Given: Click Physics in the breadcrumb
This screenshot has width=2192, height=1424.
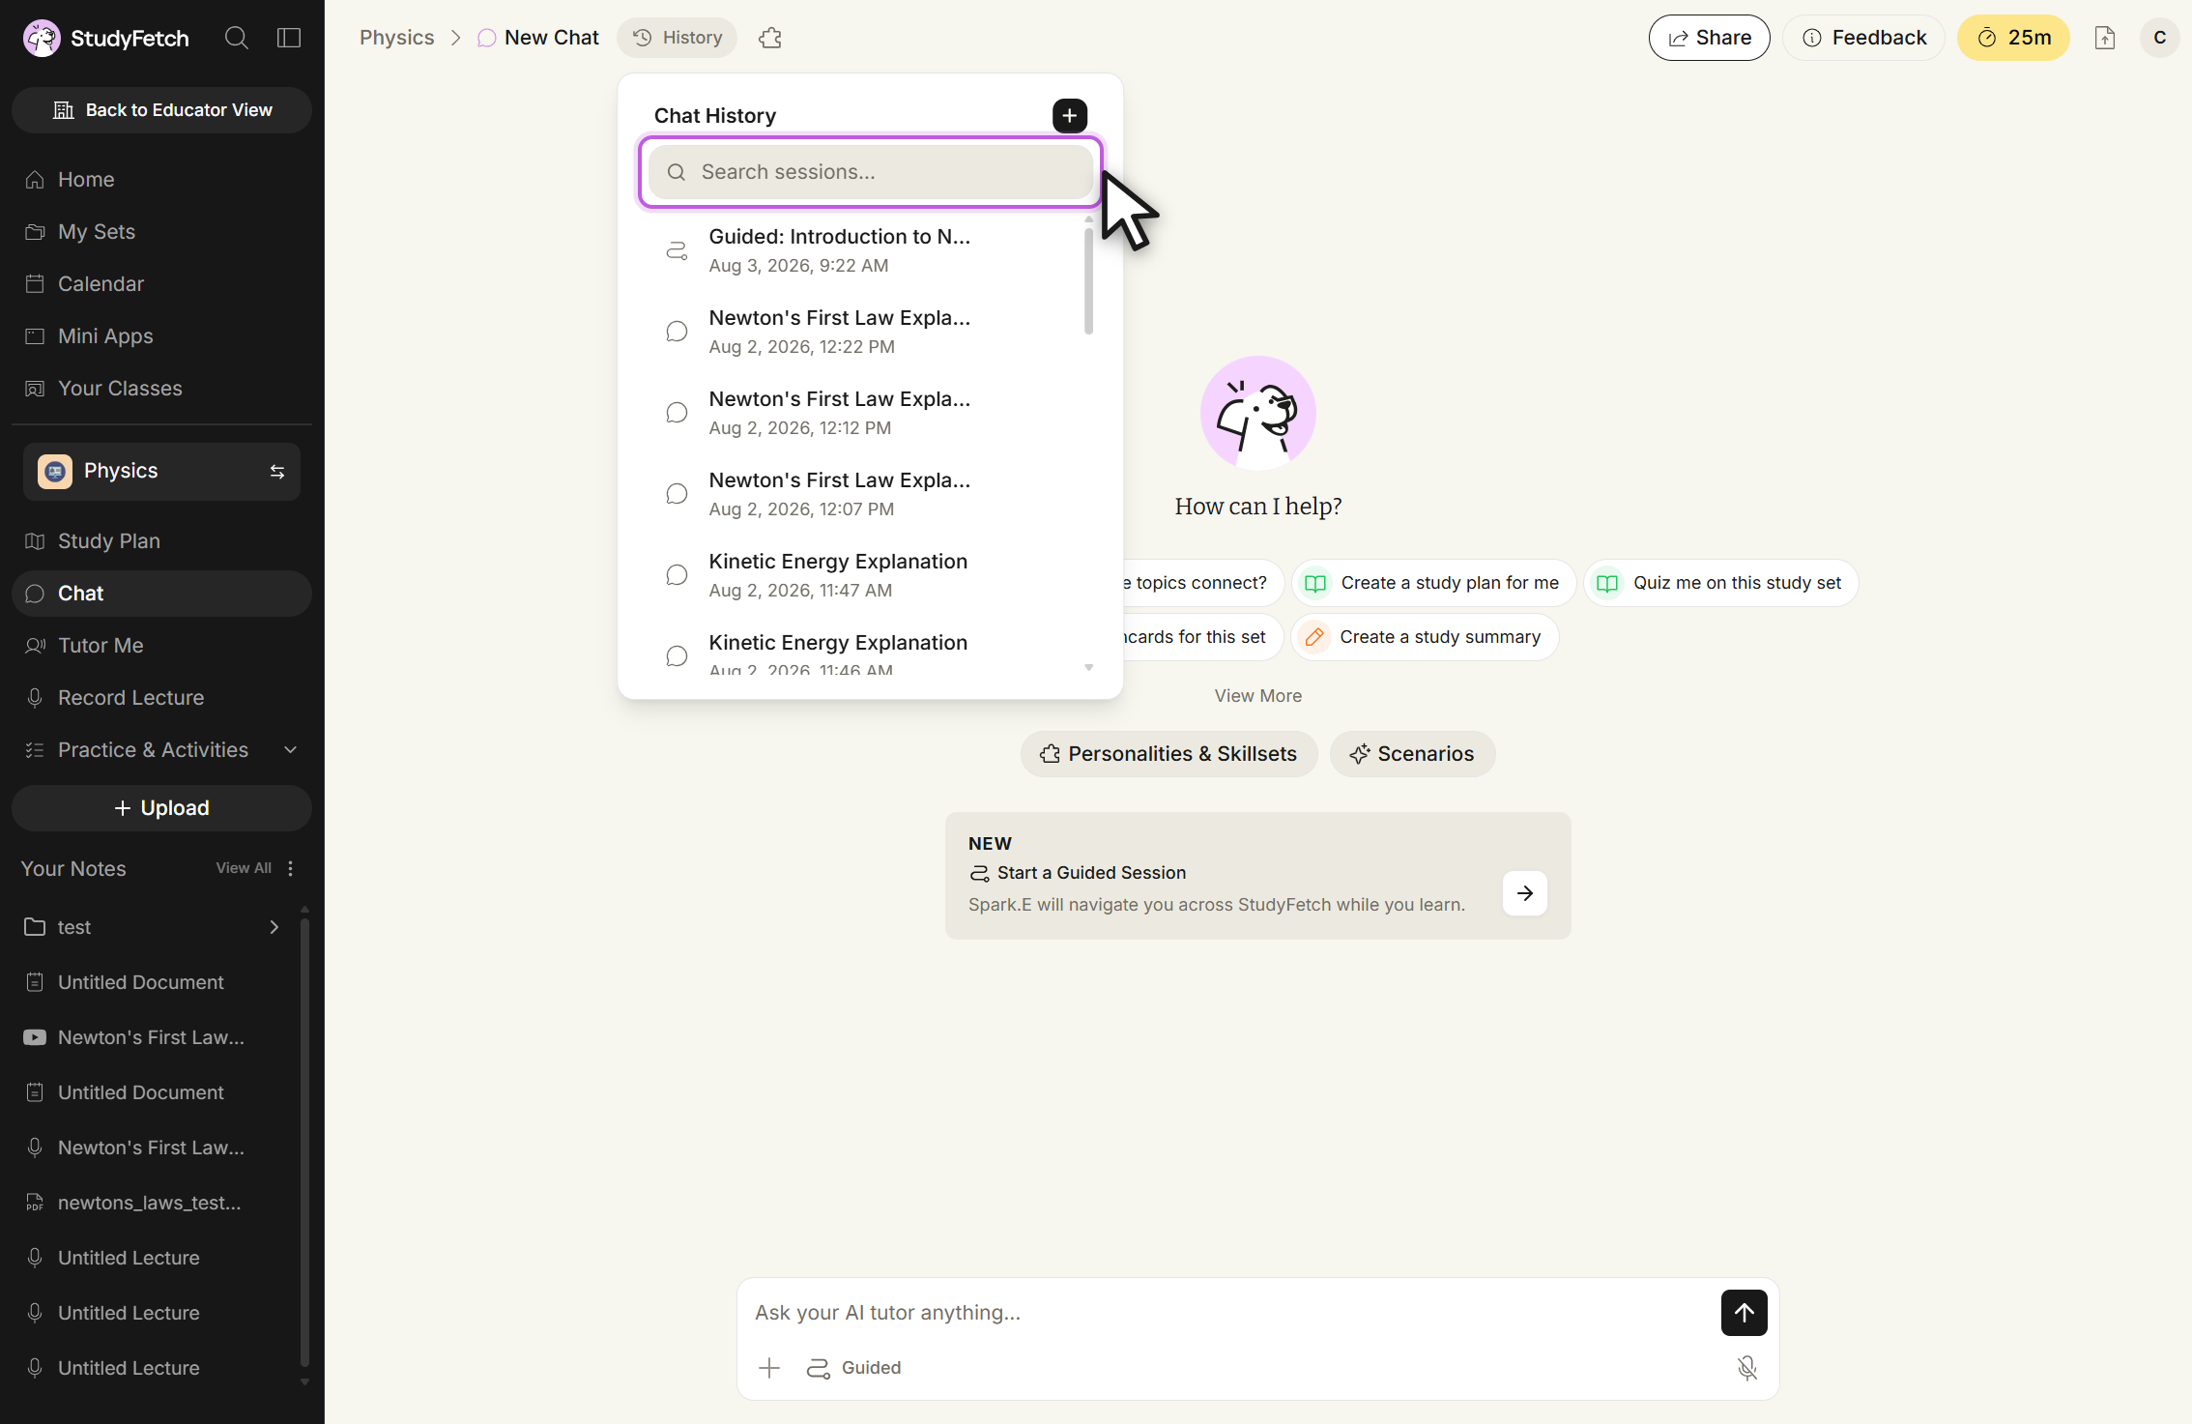Looking at the screenshot, I should coord(397,38).
